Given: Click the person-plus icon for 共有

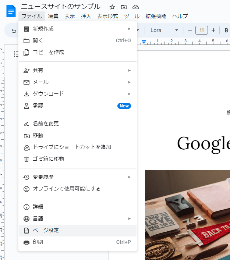Looking at the screenshot, I should (26, 71).
